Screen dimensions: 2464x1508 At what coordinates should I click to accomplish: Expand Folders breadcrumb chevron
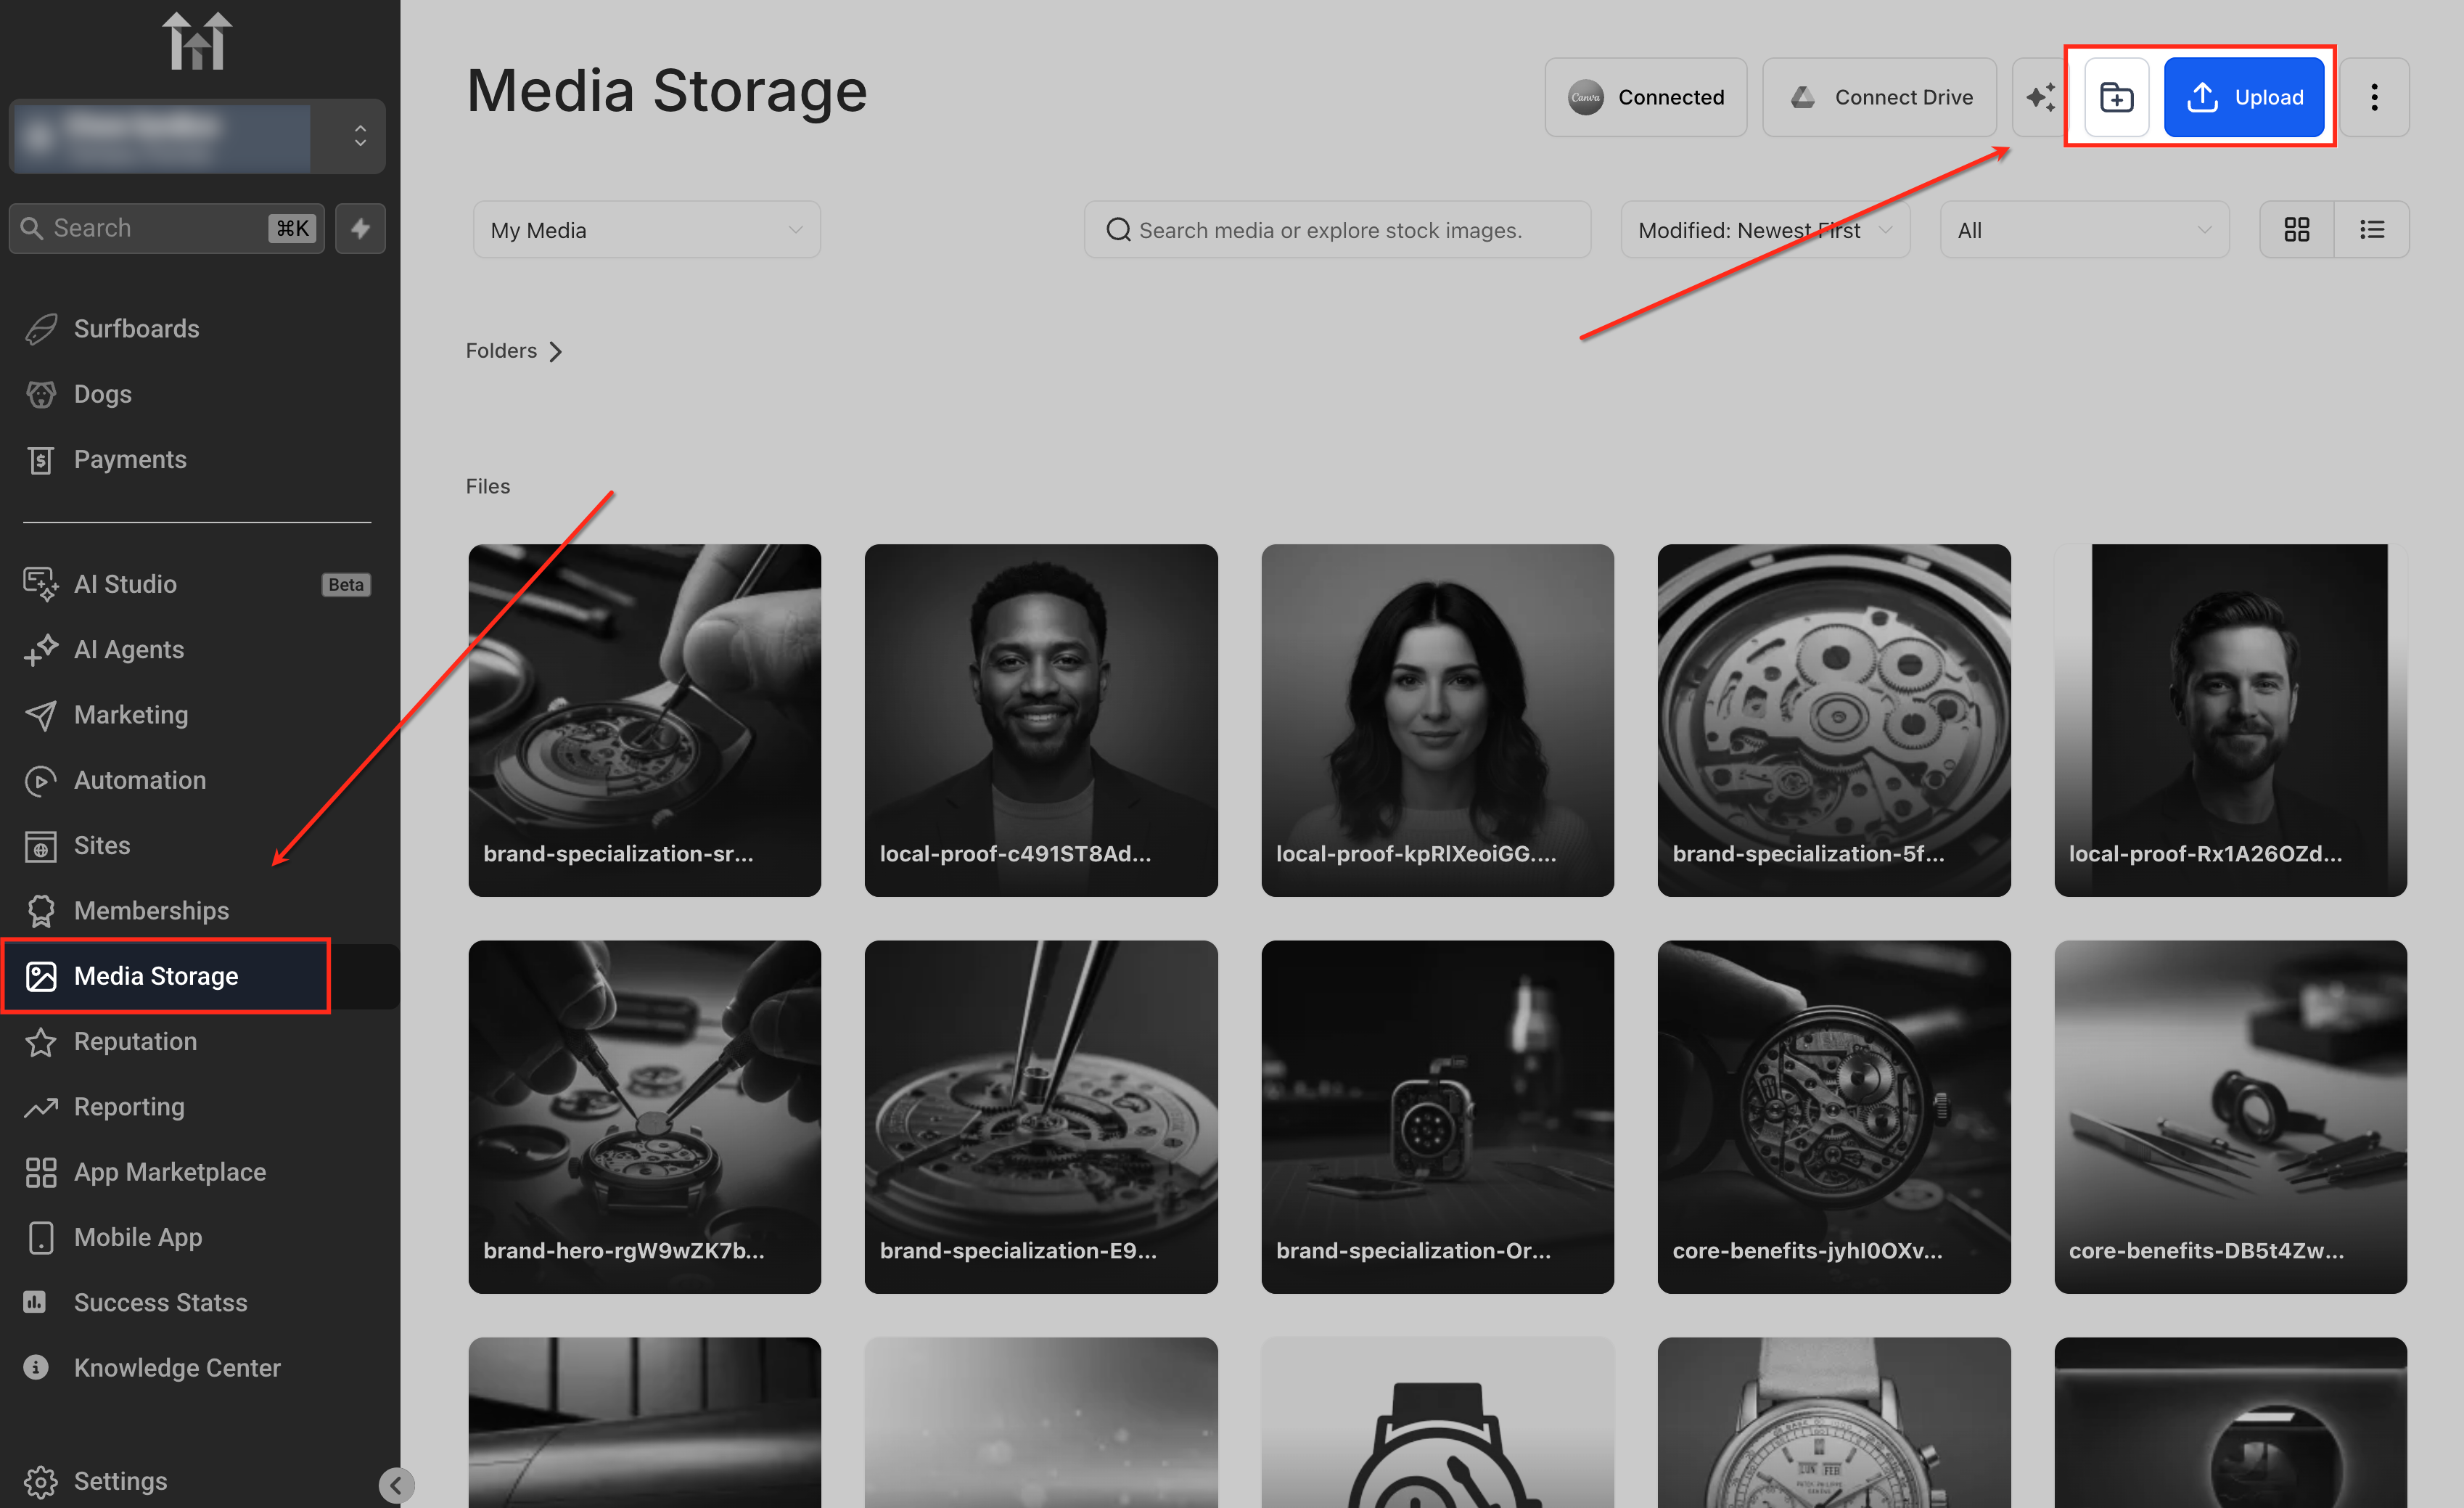(x=555, y=351)
